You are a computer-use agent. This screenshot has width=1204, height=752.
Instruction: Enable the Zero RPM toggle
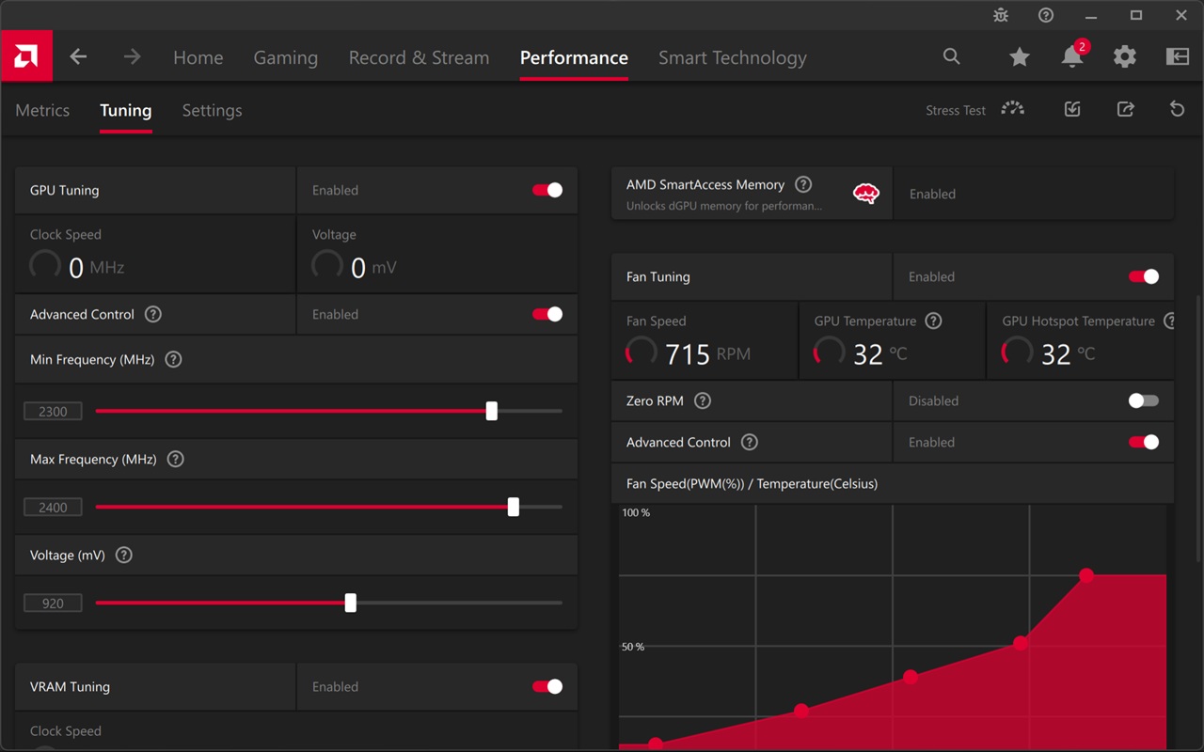point(1144,400)
